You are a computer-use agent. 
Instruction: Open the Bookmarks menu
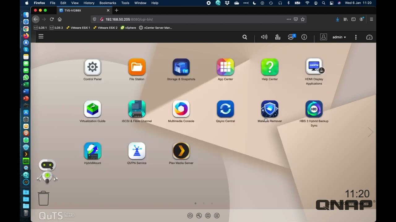tap(108, 3)
